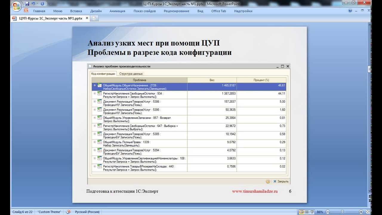Switch to the Рецензирование ribbon tab
The image size is (382, 215).
click(176, 11)
